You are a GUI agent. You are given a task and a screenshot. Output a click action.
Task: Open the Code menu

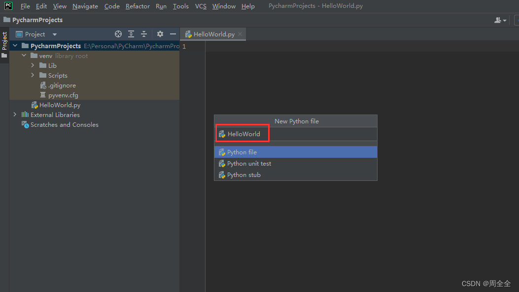coord(112,6)
